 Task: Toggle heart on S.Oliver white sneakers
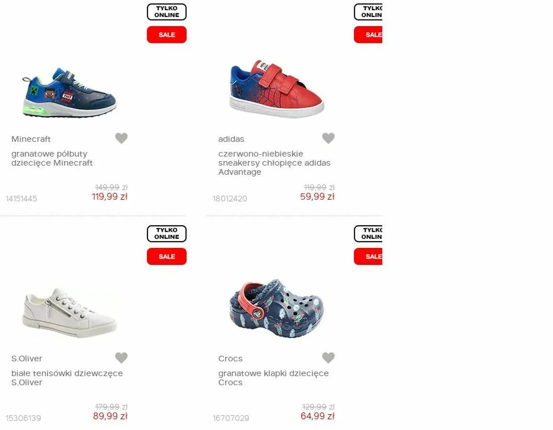(121, 357)
